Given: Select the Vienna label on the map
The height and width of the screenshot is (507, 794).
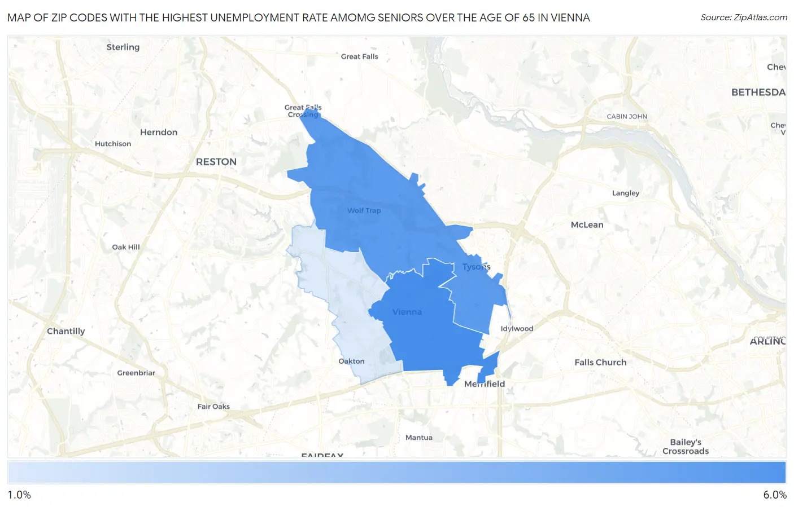Looking at the screenshot, I should pos(407,312).
